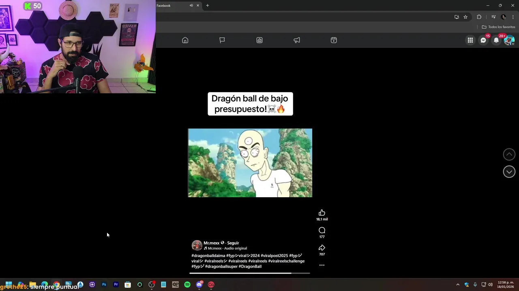Open the Facebook Pages flag icon
The height and width of the screenshot is (291, 519).
click(222, 40)
